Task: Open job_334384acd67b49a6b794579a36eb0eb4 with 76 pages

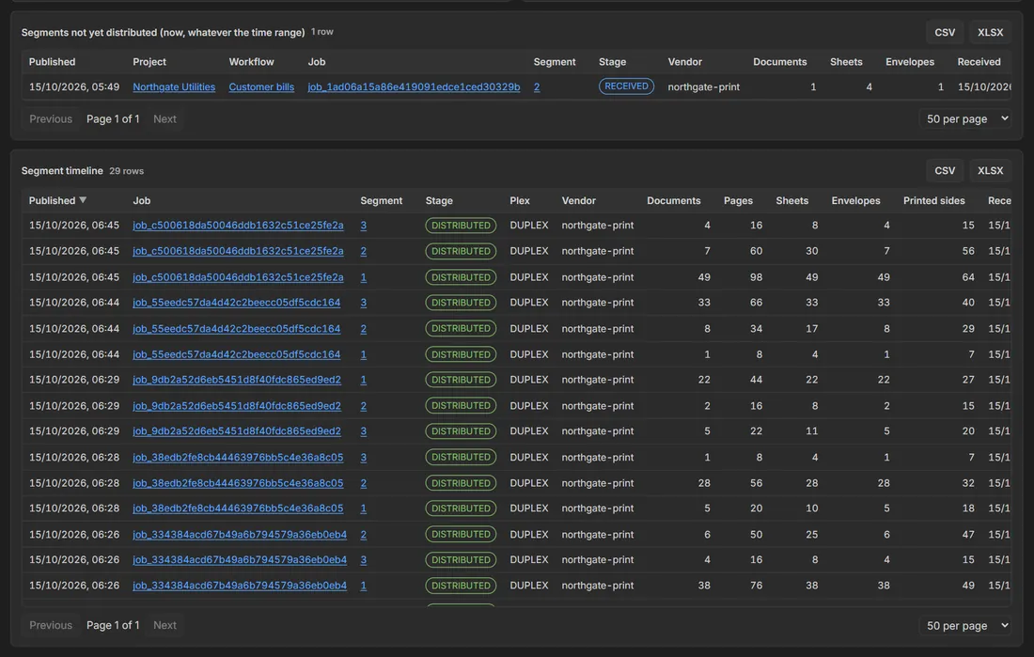Action: [240, 586]
